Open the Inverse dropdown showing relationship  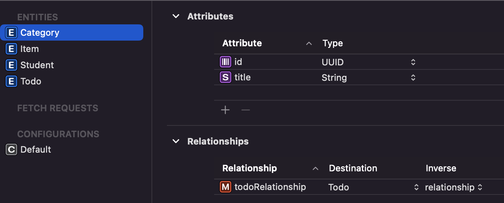pyautogui.click(x=480, y=187)
